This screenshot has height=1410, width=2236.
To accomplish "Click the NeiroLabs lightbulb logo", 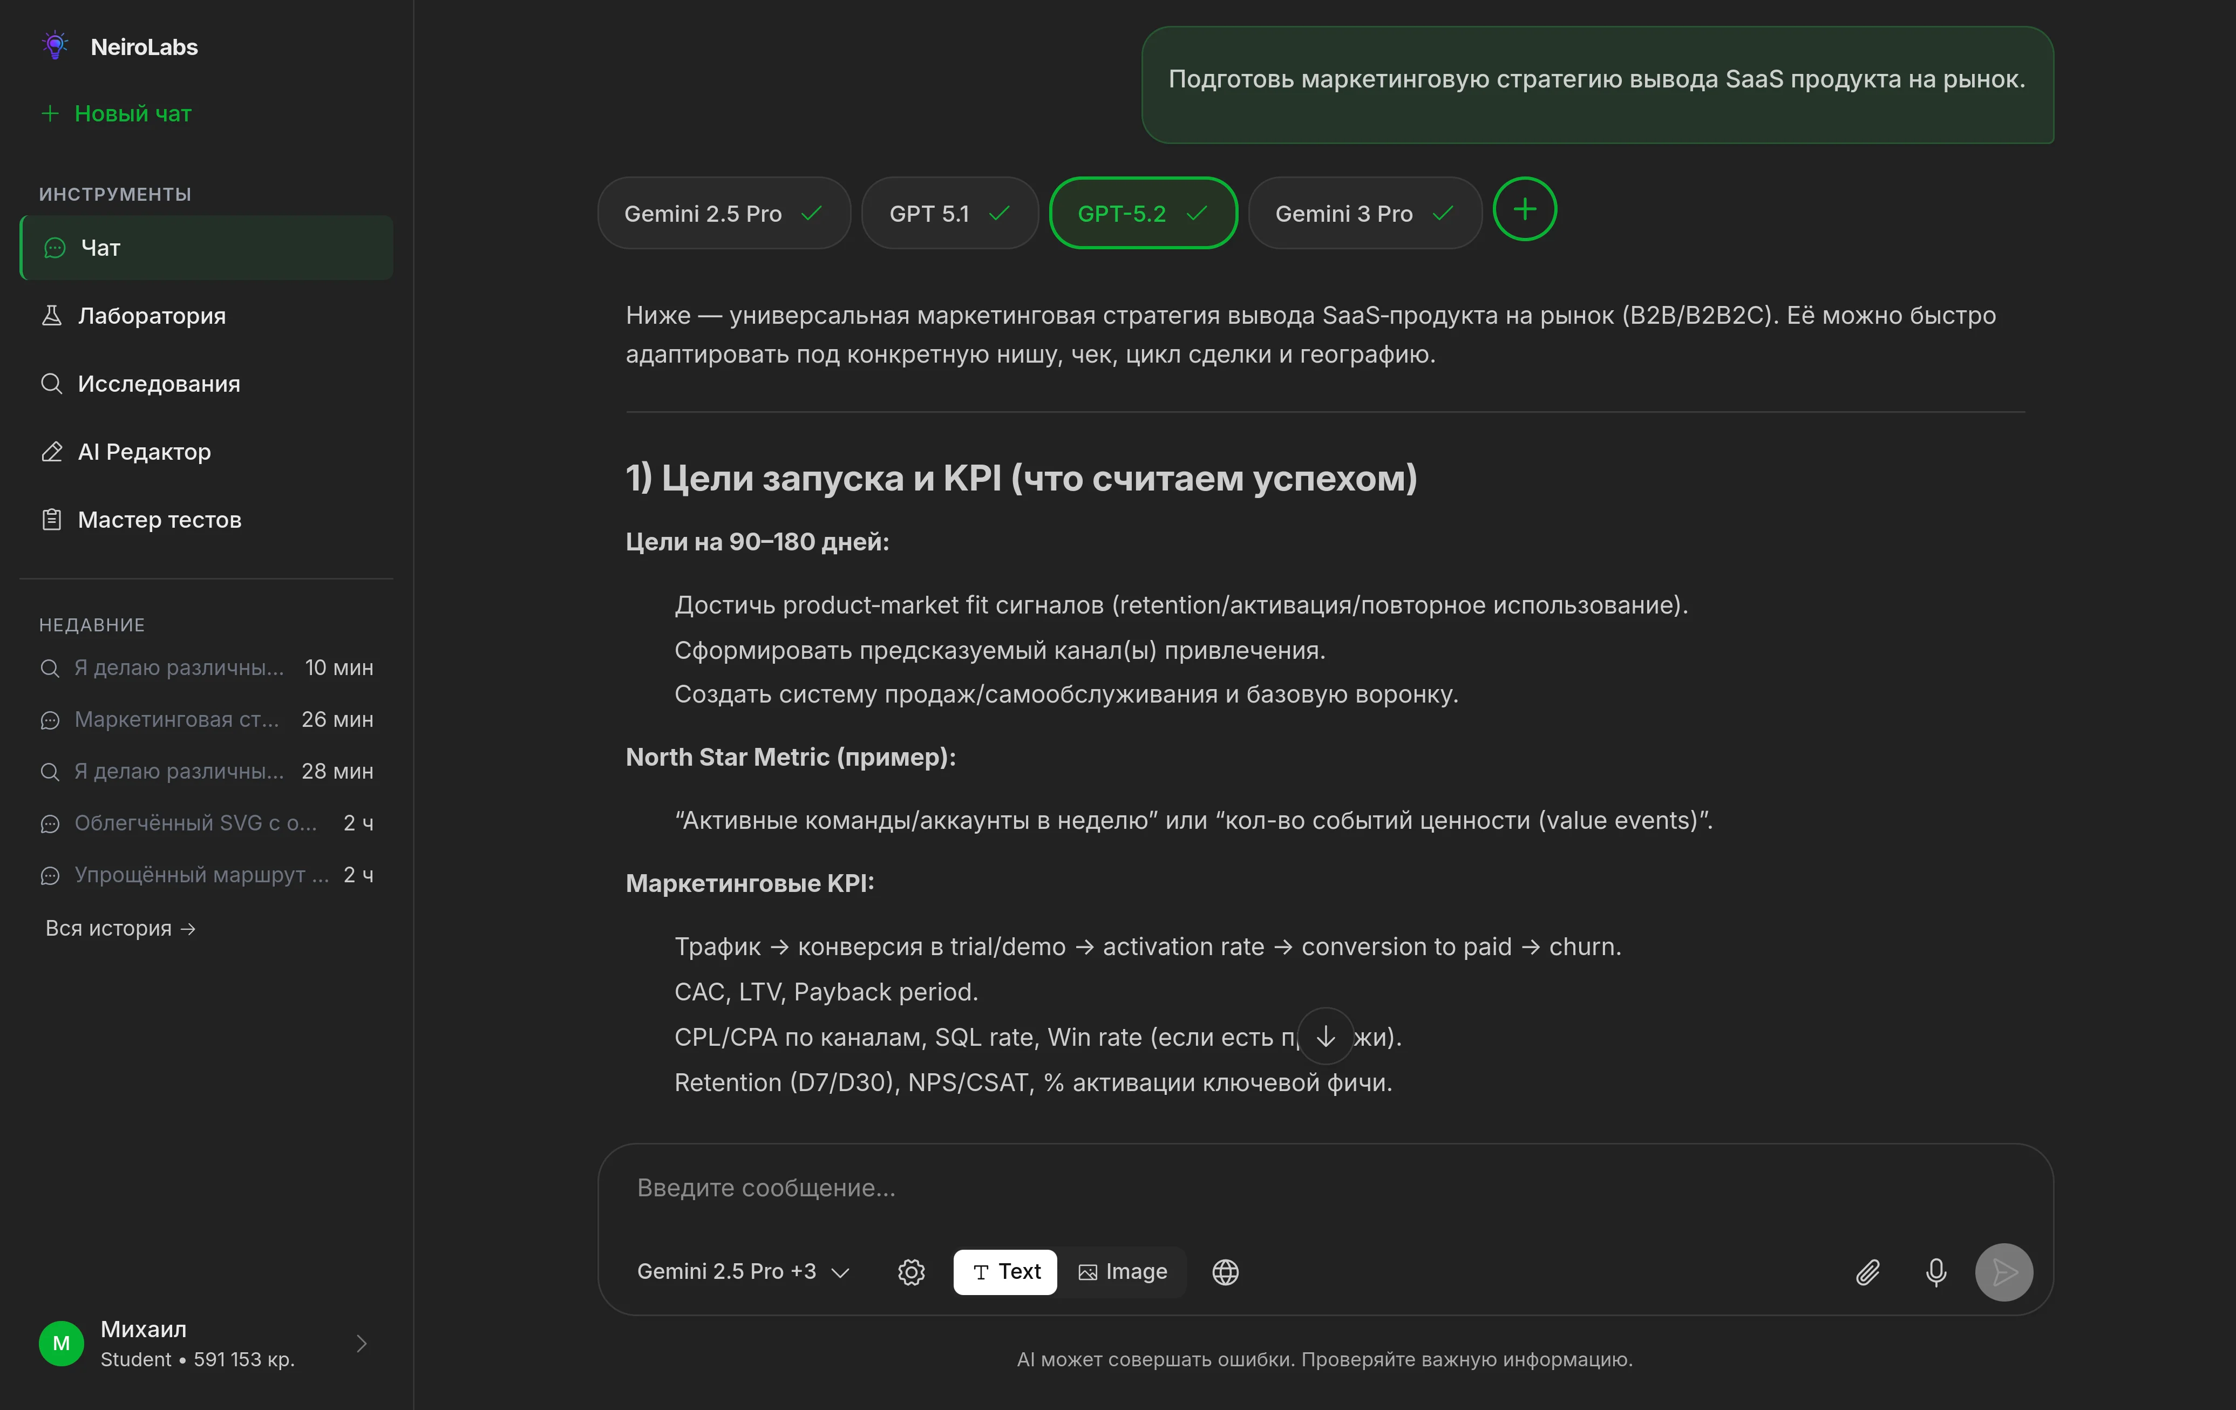I will click(55, 44).
